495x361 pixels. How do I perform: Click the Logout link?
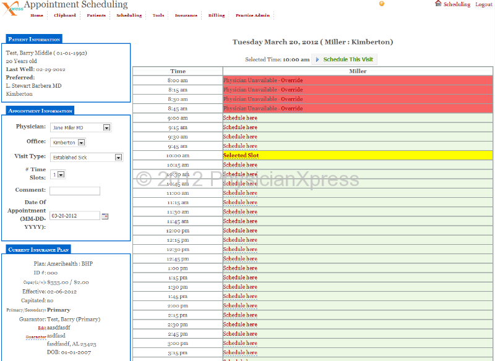coord(484,4)
